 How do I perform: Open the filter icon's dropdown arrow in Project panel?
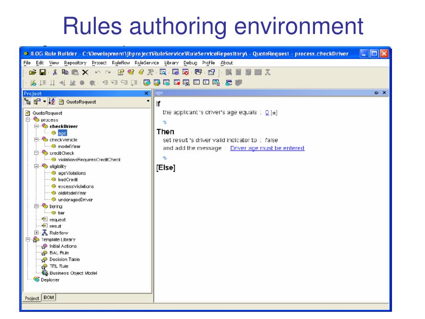tap(44, 102)
